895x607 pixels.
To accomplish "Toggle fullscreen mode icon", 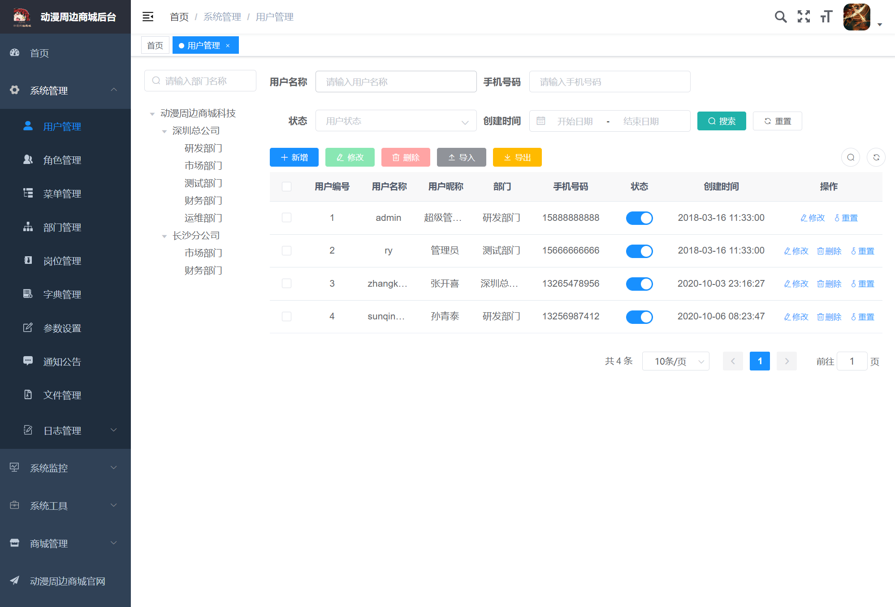I will [x=804, y=17].
